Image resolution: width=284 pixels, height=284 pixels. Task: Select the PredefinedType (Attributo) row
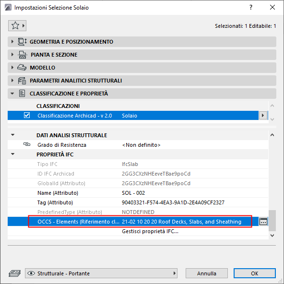click(138, 212)
